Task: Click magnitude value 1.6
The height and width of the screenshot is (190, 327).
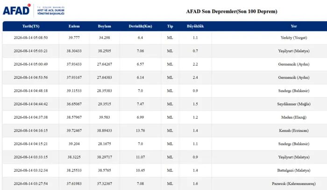Action: pos(195,183)
